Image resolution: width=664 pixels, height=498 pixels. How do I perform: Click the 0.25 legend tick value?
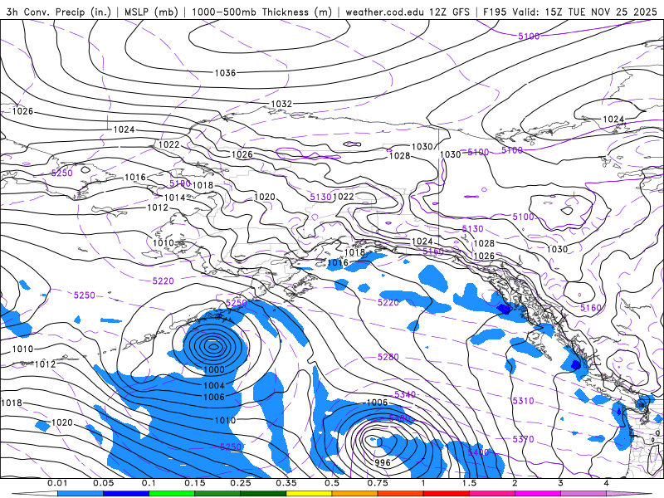(x=241, y=483)
